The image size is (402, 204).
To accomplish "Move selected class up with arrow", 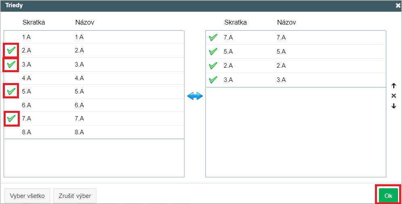I will click(394, 86).
